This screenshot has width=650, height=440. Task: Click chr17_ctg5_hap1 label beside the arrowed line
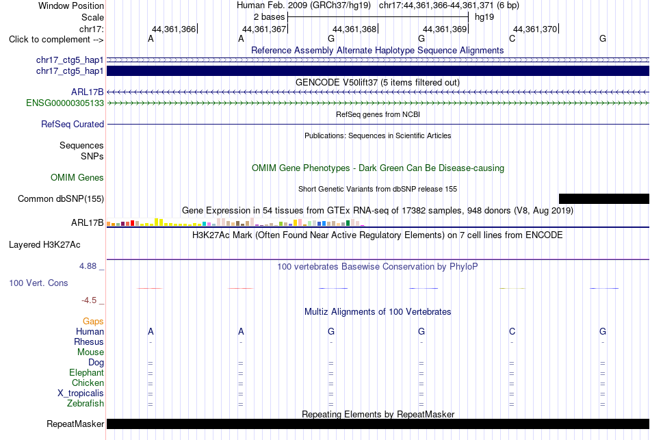click(70, 60)
